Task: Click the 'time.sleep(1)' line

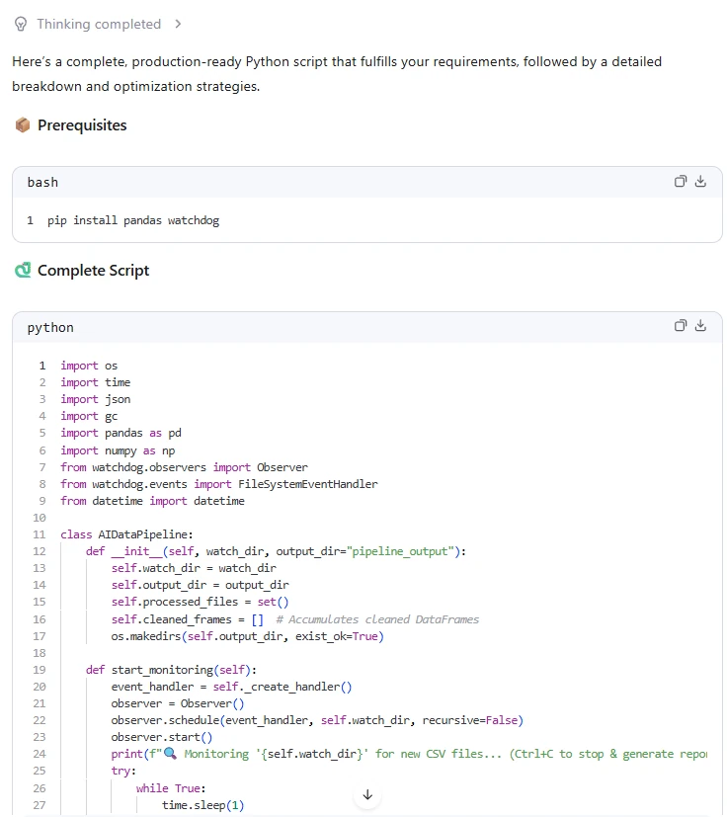Action: click(202, 804)
